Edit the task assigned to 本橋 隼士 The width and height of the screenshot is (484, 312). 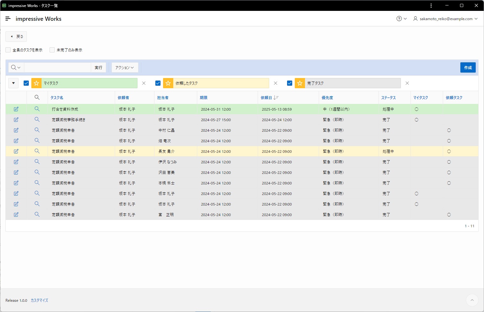(x=16, y=183)
